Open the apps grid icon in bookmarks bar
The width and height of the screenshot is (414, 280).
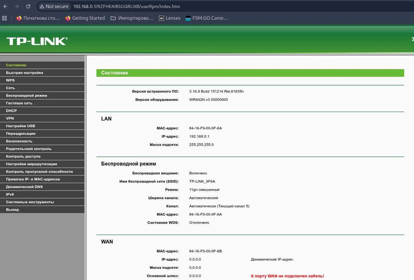tap(5, 18)
